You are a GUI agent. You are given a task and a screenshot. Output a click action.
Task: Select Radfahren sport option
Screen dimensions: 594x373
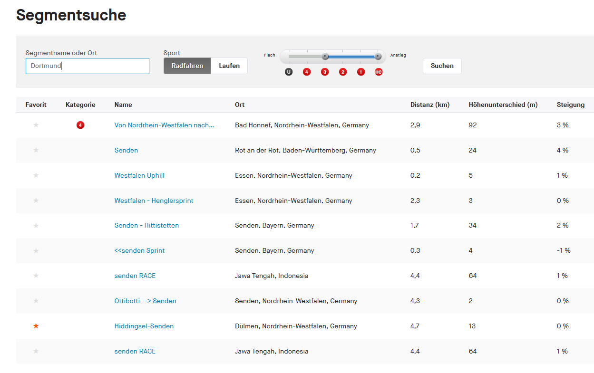coord(187,66)
